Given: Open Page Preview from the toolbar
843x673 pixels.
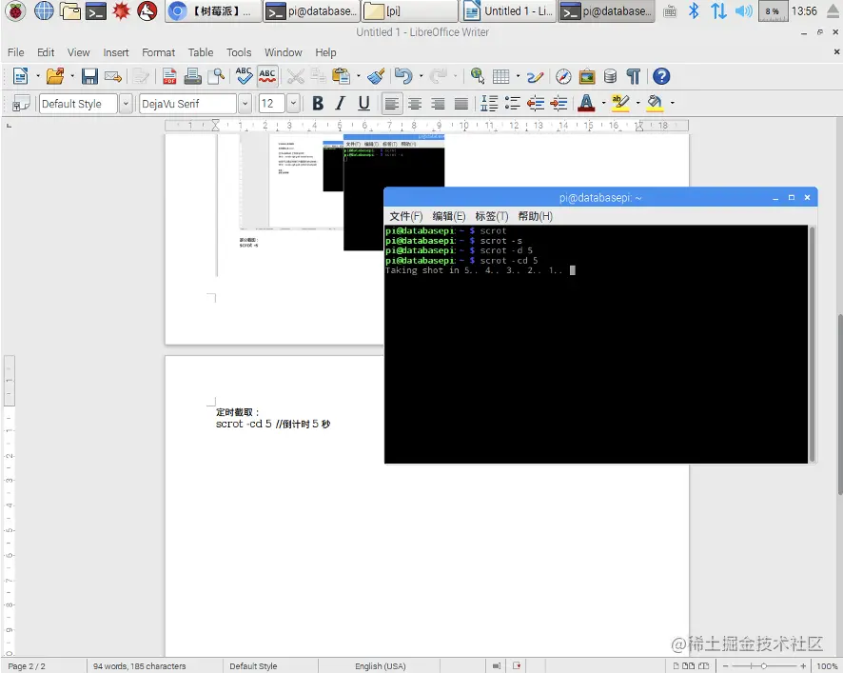Looking at the screenshot, I should [216, 76].
